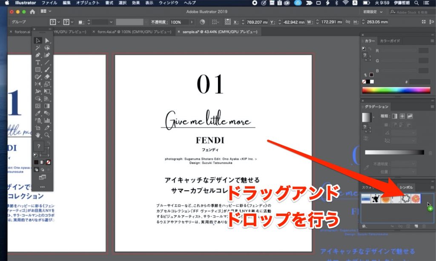
Task: Set paint mode to Color
Action: 36,162
